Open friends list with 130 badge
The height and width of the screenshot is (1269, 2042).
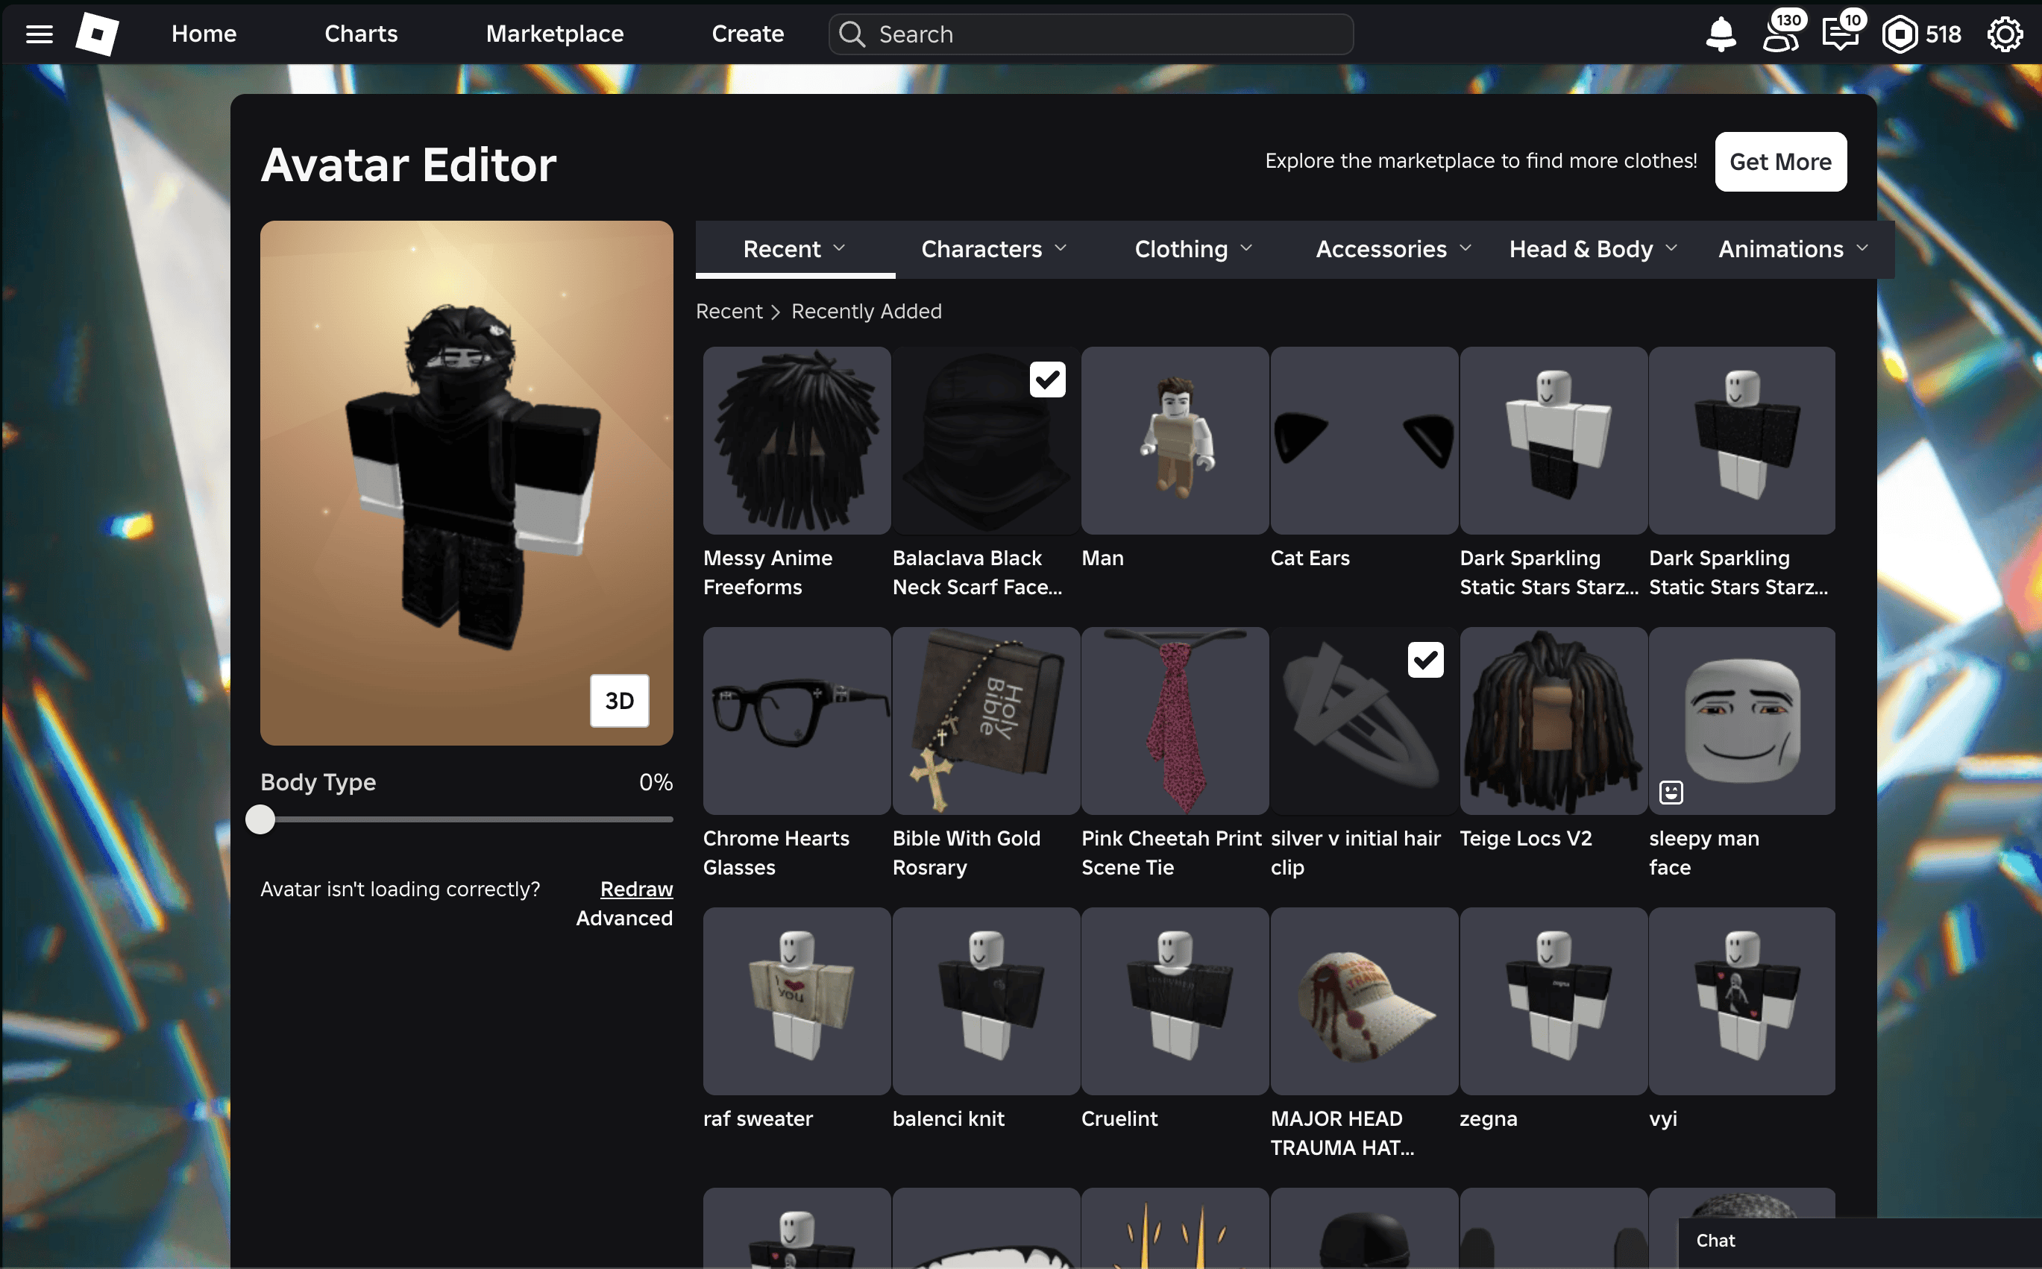(1781, 34)
